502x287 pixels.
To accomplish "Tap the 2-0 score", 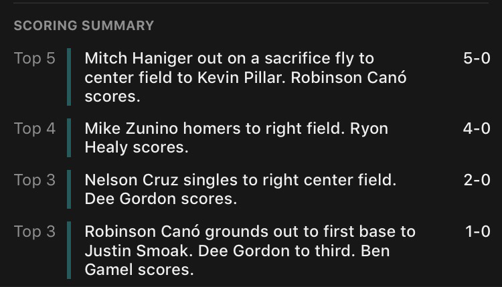I will (477, 180).
